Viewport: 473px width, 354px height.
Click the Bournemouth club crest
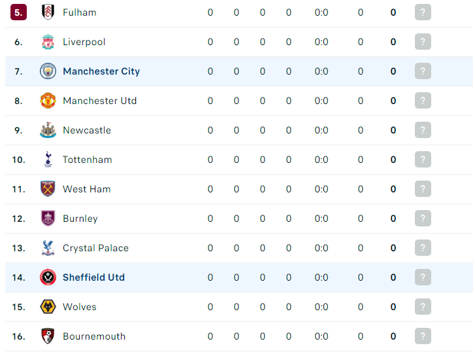(48, 336)
